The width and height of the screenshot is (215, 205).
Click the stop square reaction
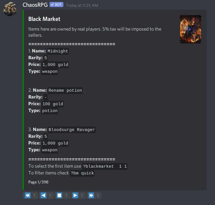point(62,195)
